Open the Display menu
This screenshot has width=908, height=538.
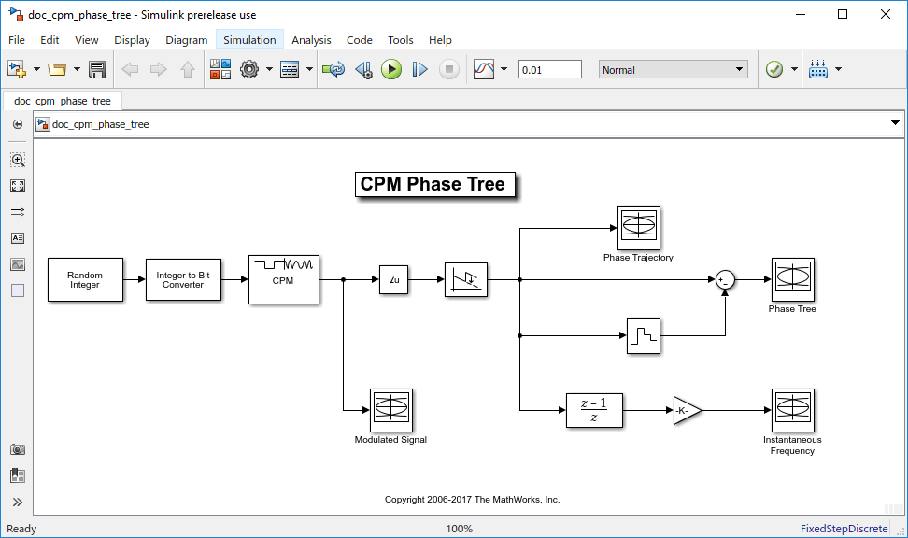(132, 40)
